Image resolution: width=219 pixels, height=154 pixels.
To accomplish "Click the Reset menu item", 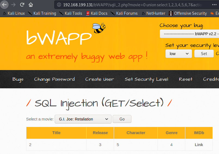I will tap(186, 79).
